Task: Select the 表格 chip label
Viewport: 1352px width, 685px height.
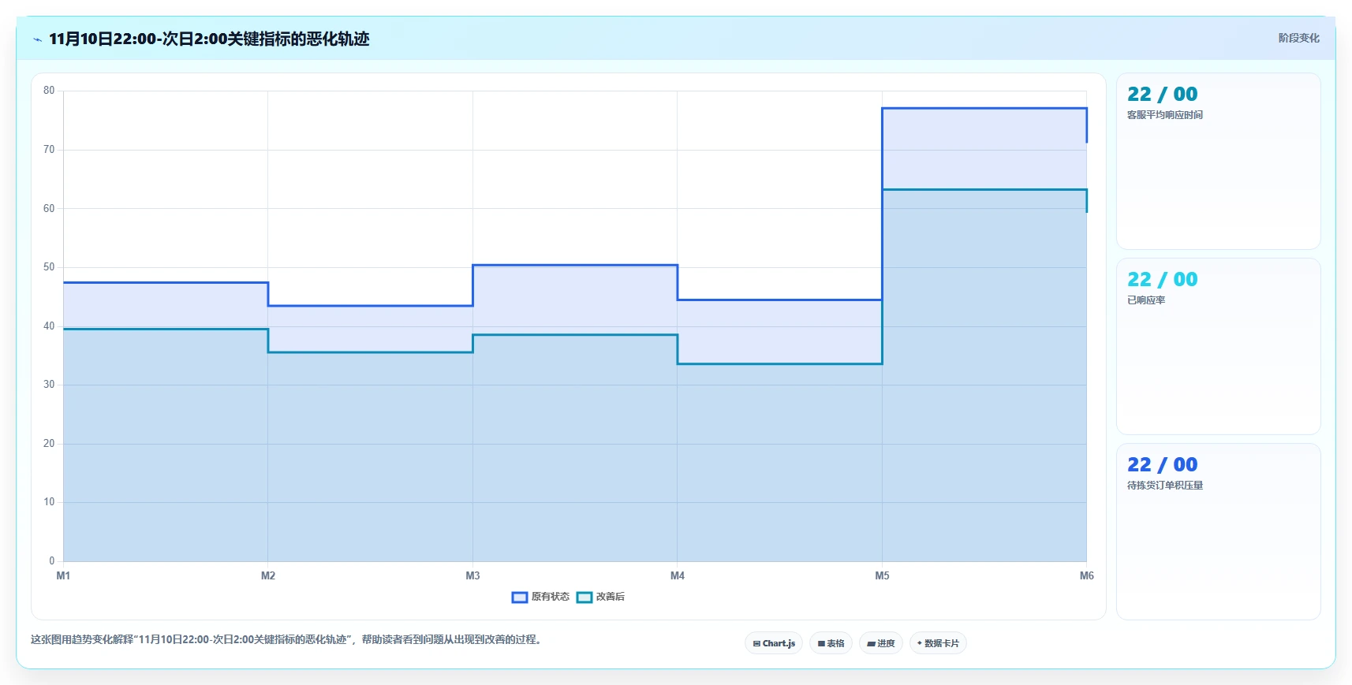Action: pos(835,643)
